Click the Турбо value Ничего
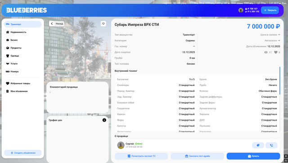 (273, 85)
